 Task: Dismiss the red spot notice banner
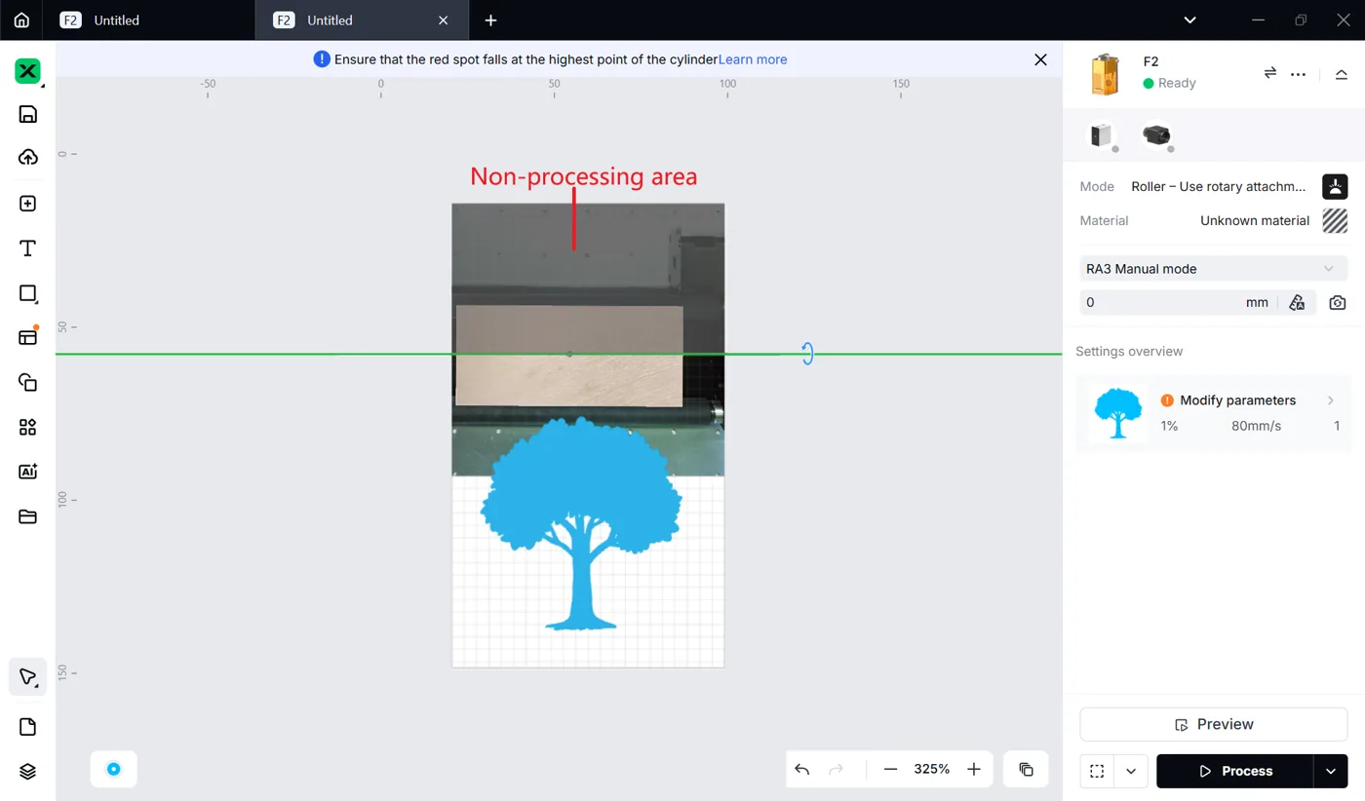1040,59
